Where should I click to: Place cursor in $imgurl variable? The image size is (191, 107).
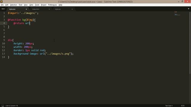(x=13, y=13)
